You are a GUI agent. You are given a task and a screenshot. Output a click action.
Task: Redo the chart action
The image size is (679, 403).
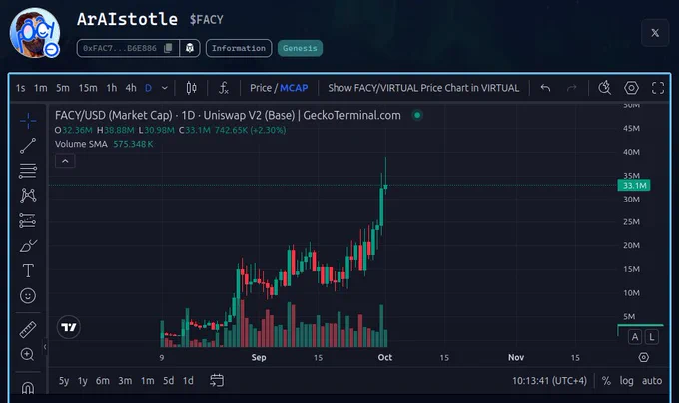tap(571, 88)
